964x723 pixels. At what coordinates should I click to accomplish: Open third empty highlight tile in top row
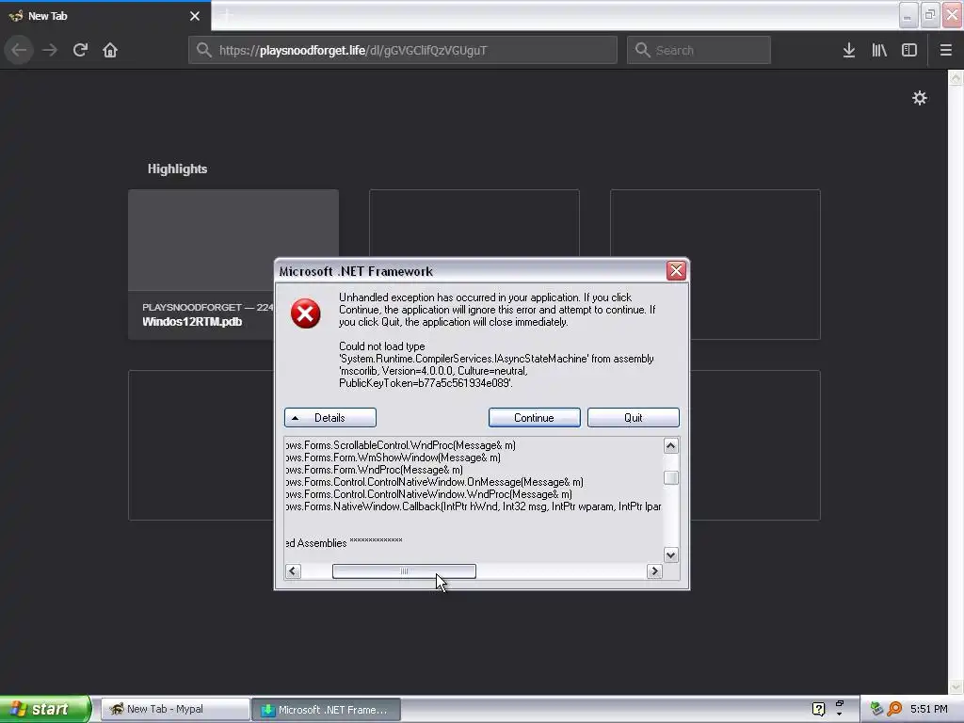715,265
